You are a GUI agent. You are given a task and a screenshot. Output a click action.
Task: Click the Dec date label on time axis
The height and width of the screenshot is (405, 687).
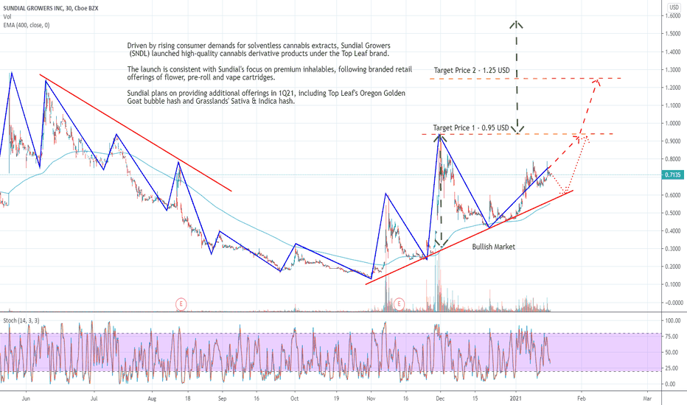point(440,399)
